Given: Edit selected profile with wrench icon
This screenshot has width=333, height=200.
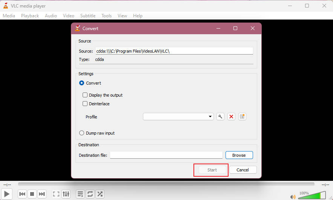Looking at the screenshot, I should click(220, 117).
